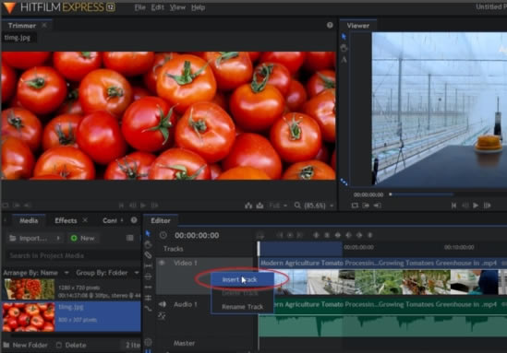Image resolution: width=507 pixels, height=353 pixels.
Task: Select the Viewer selection arrow tool
Action: click(x=344, y=37)
